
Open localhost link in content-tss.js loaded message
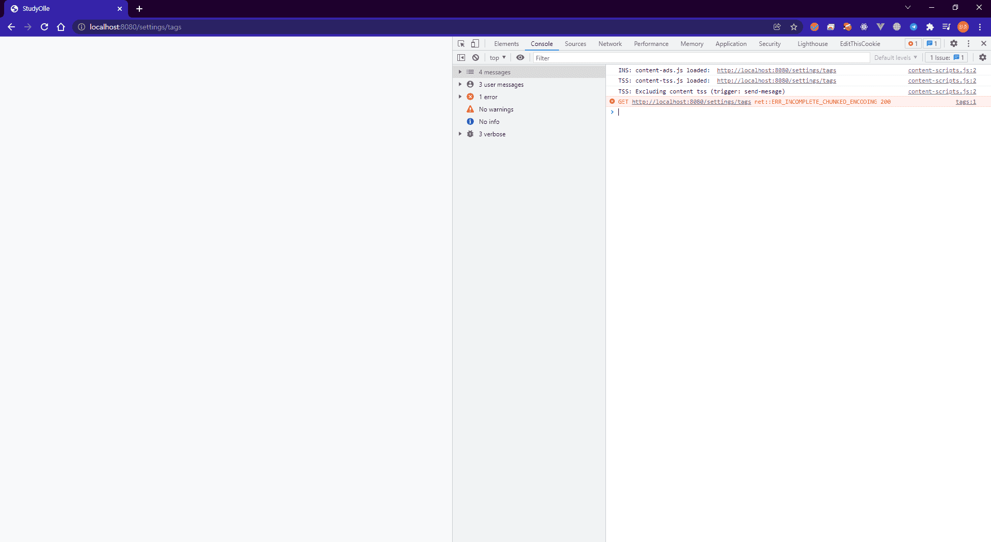(776, 81)
